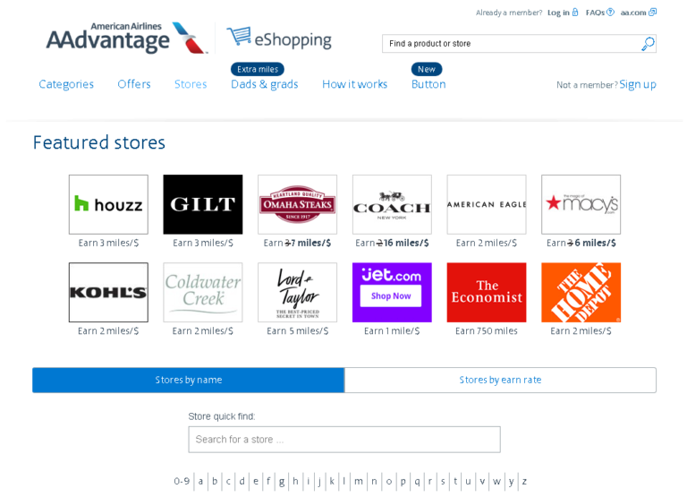687x497 pixels.
Task: Open the FAQs link
Action: coord(598,13)
